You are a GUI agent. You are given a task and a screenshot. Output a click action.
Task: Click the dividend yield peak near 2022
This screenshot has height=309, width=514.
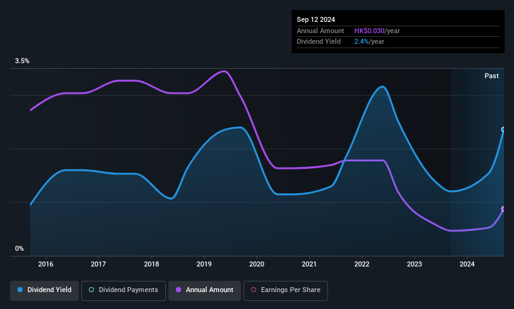coord(383,87)
